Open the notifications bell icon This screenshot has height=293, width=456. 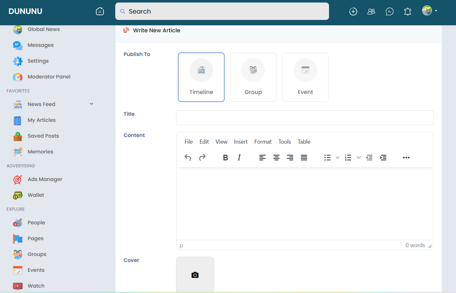coord(408,11)
